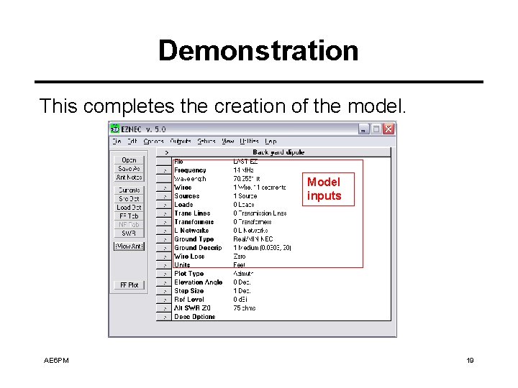Close the EZNEC v. 5.0 window
The image size is (518, 388).
[388, 129]
